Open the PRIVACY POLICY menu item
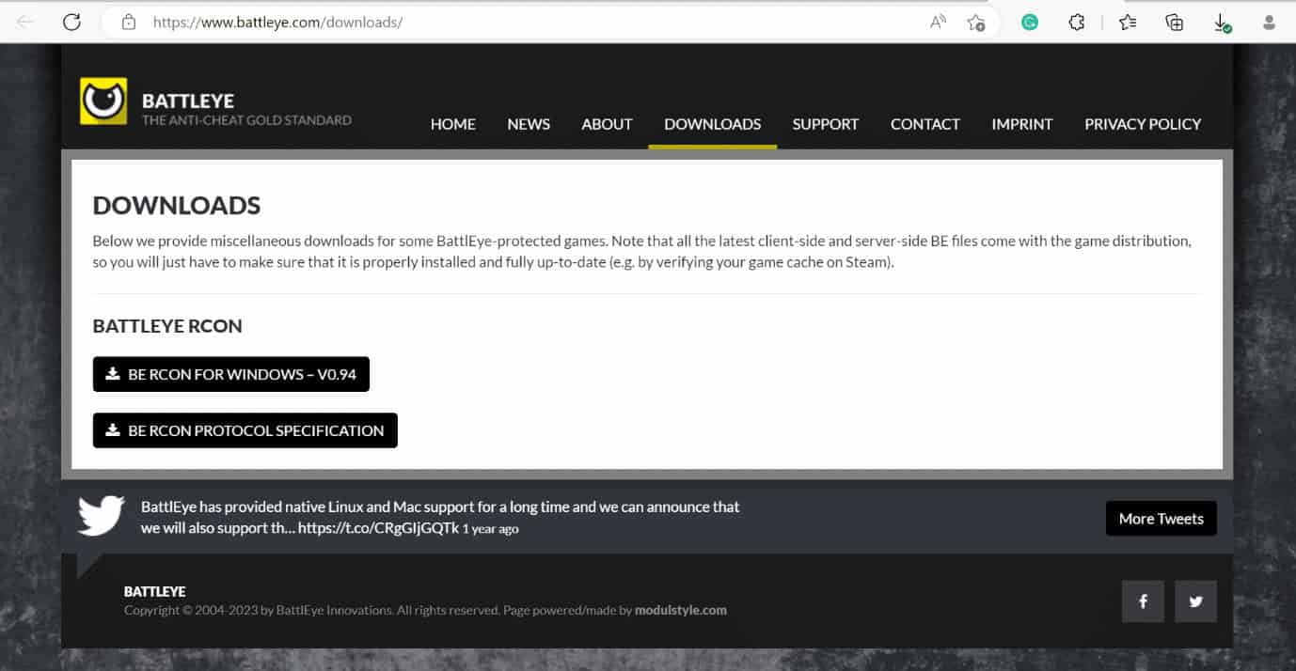Image resolution: width=1296 pixels, height=671 pixels. coord(1143,123)
